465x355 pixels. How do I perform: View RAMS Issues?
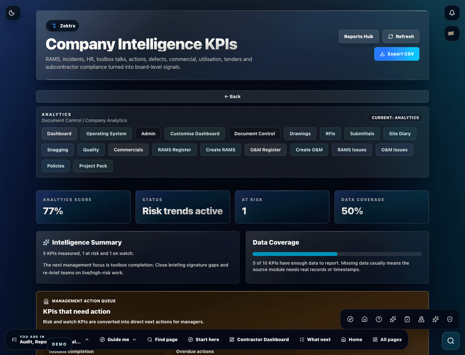tap(352, 150)
